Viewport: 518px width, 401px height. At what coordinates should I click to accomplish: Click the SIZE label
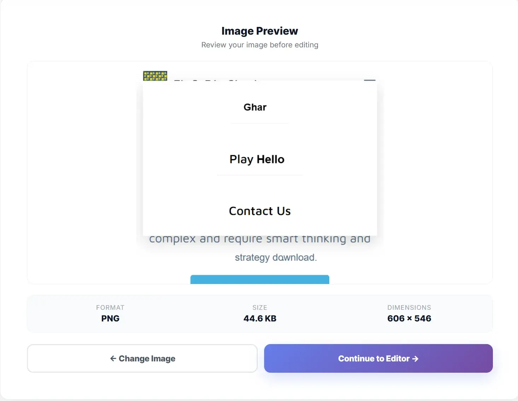point(260,308)
